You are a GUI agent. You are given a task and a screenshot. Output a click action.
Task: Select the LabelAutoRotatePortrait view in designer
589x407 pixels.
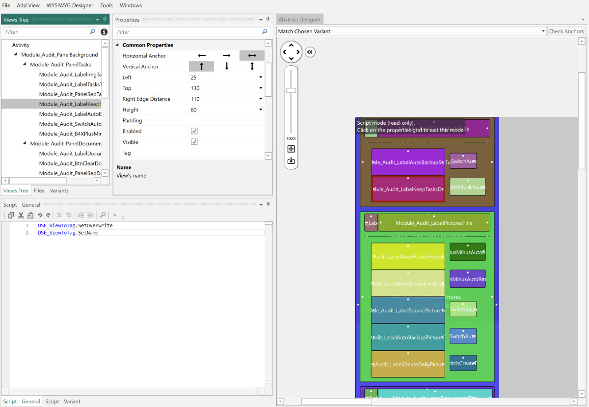pos(408,257)
